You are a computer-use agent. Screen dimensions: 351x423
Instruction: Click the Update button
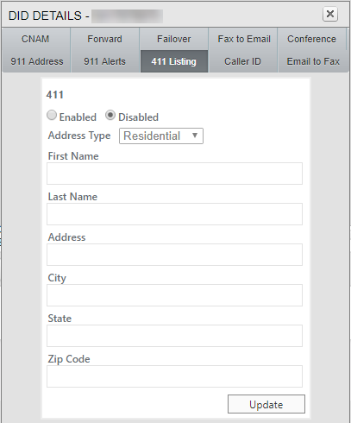(x=266, y=404)
